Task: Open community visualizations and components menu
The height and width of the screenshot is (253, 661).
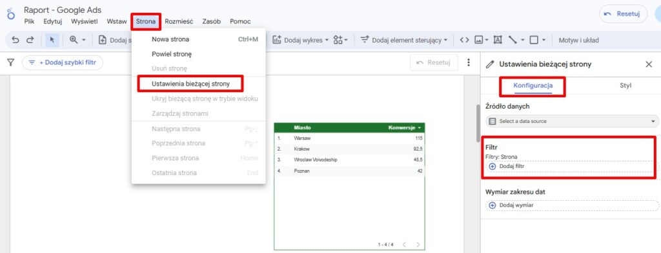Action: click(x=340, y=41)
